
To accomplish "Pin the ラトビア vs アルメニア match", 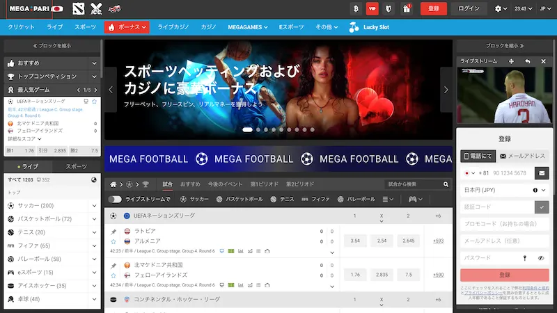I will pos(113,232).
